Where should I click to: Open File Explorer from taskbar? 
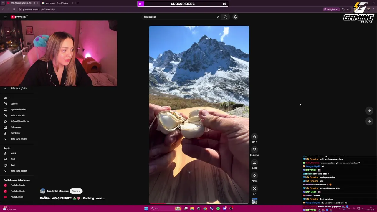pos(192,208)
